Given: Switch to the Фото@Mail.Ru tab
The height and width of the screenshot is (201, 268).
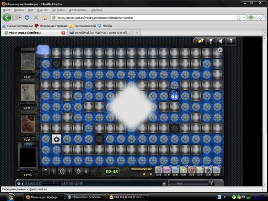Looking at the screenshot, I should [100, 33].
